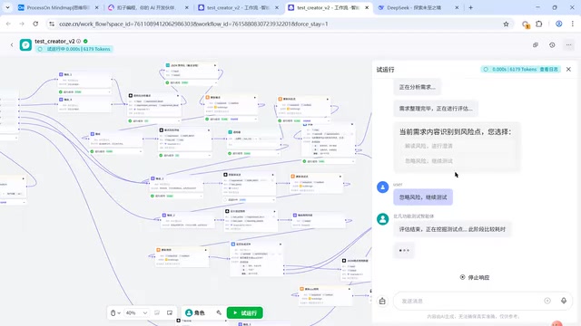Open the browser profile avatar icon

(559, 24)
